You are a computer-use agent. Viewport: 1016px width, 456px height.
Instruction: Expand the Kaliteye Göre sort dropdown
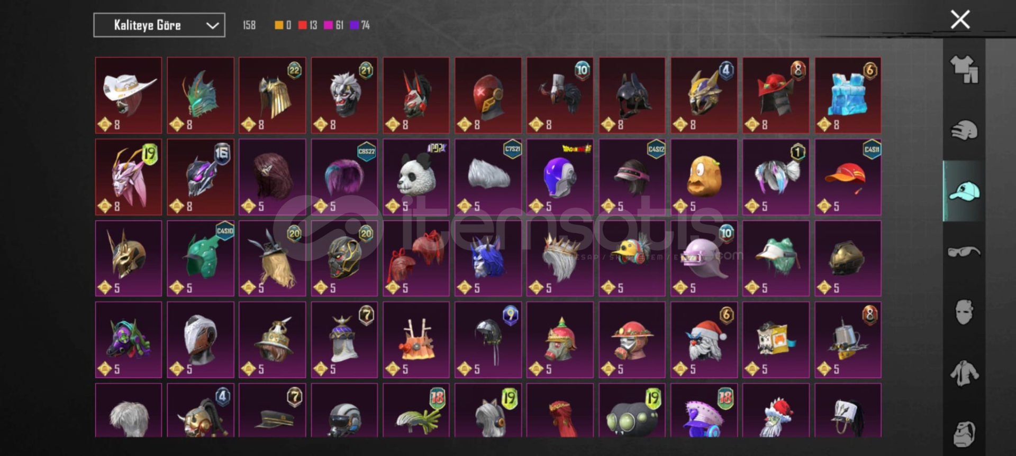pos(159,25)
